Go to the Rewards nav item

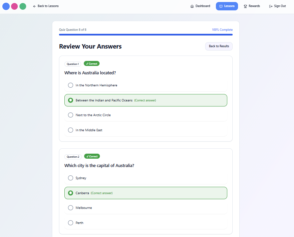[x=252, y=6]
